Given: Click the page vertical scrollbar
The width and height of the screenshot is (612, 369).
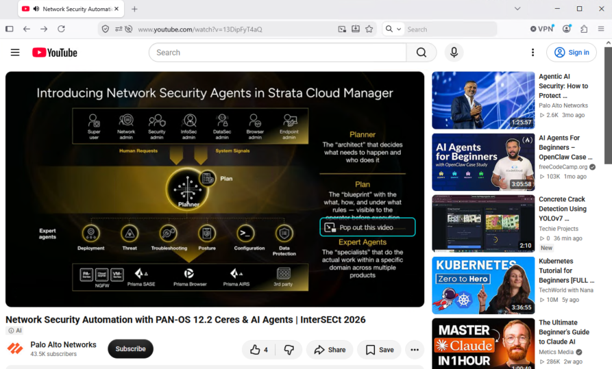Looking at the screenshot, I should tap(608, 105).
